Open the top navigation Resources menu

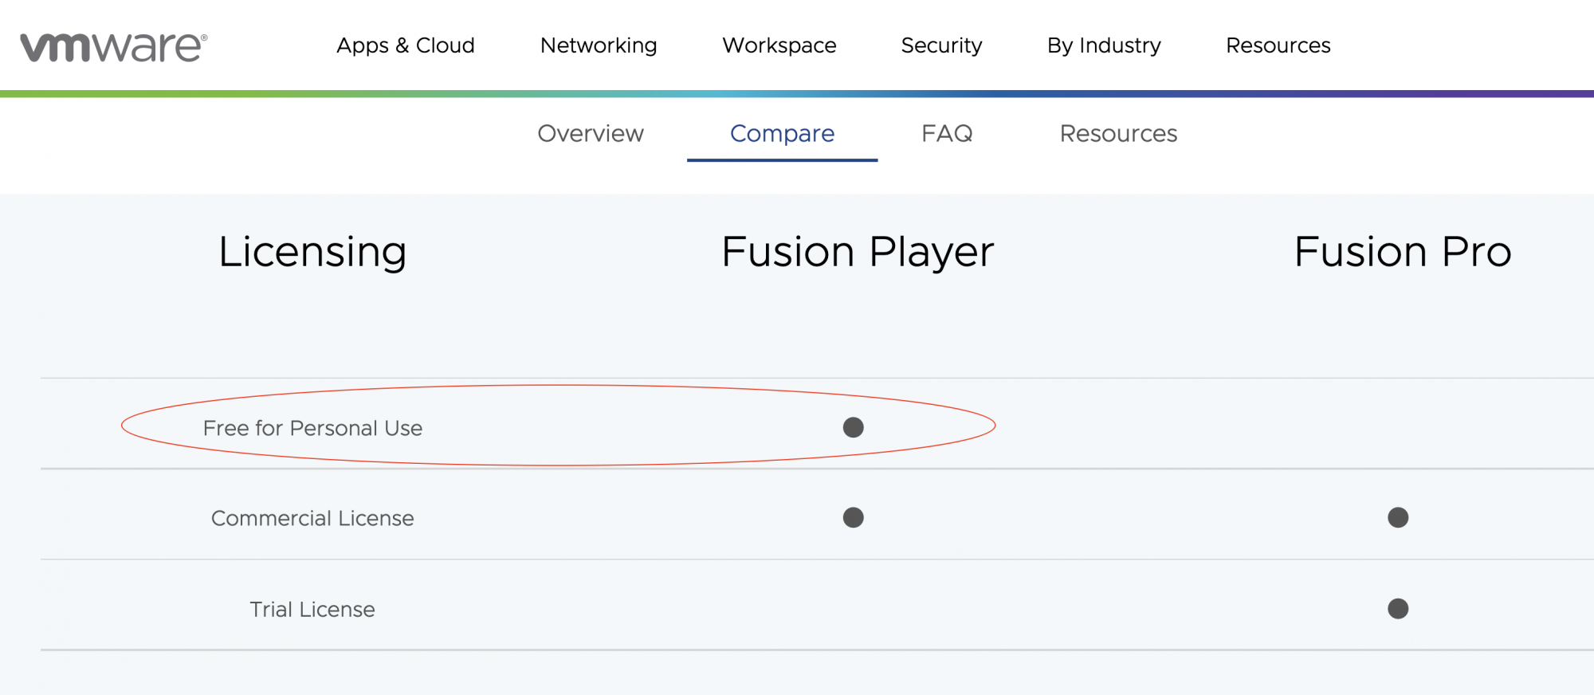pos(1278,45)
